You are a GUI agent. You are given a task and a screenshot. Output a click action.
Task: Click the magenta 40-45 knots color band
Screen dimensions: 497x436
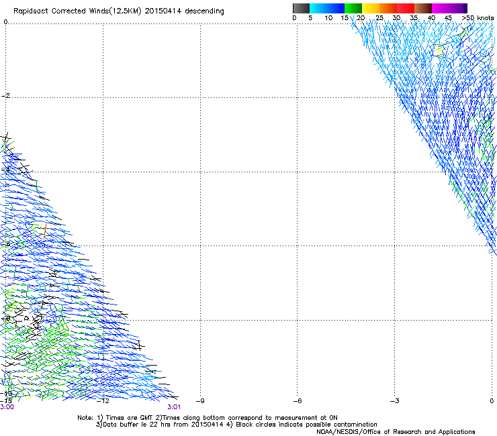441,8
